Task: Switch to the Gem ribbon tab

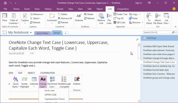Action: point(80,9)
